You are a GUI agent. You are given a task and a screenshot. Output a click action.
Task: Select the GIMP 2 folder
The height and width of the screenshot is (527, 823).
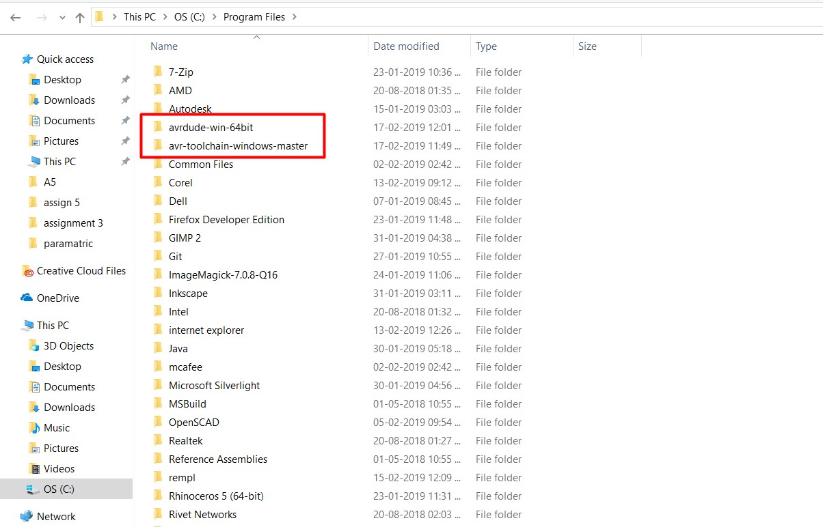[185, 238]
